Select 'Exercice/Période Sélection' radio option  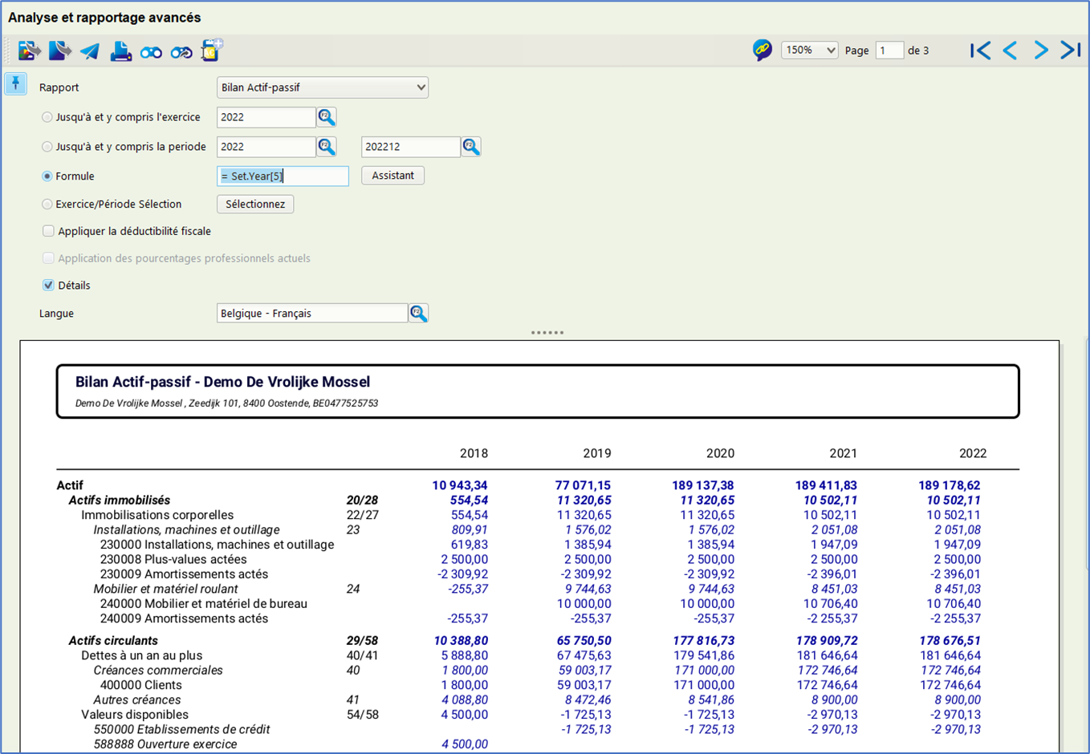click(47, 205)
